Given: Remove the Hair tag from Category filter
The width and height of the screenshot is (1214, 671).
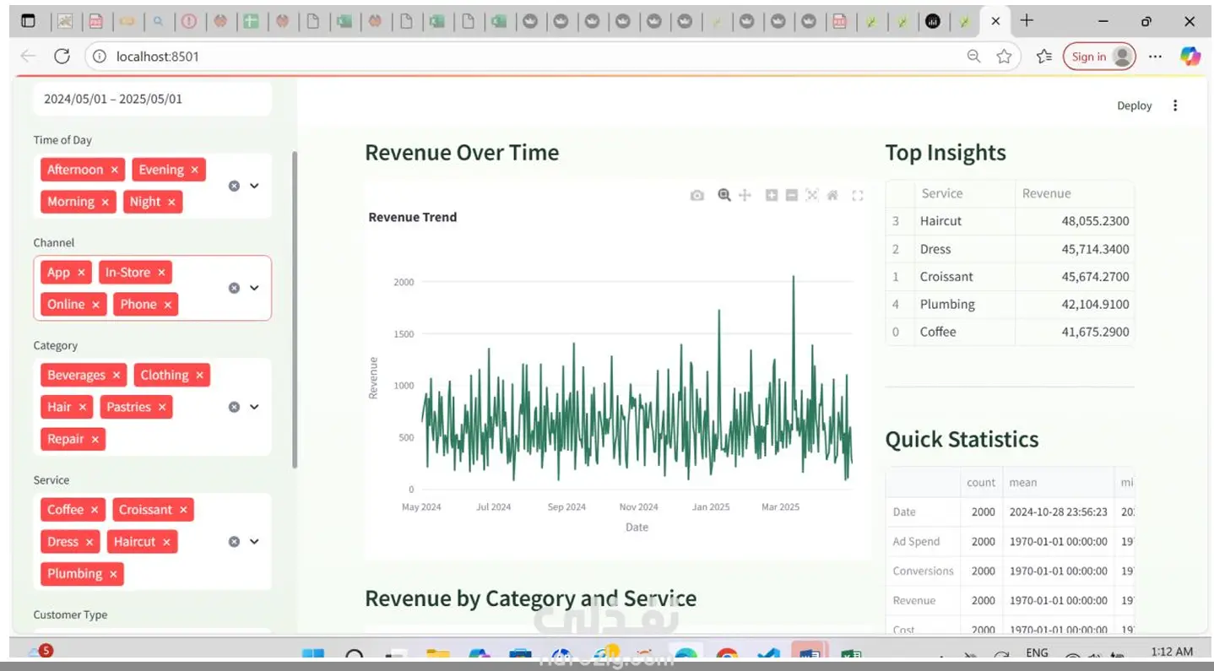Looking at the screenshot, I should (x=83, y=407).
